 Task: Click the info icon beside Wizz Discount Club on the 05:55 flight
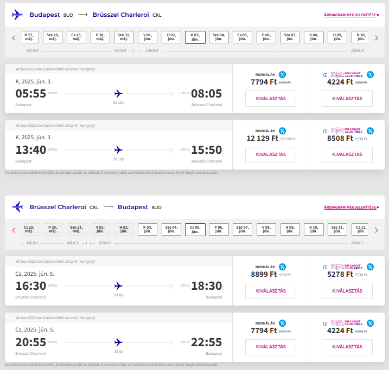[x=326, y=74]
